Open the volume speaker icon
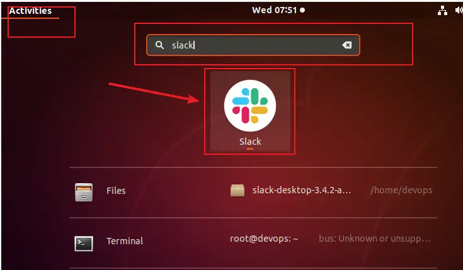 pos(459,11)
